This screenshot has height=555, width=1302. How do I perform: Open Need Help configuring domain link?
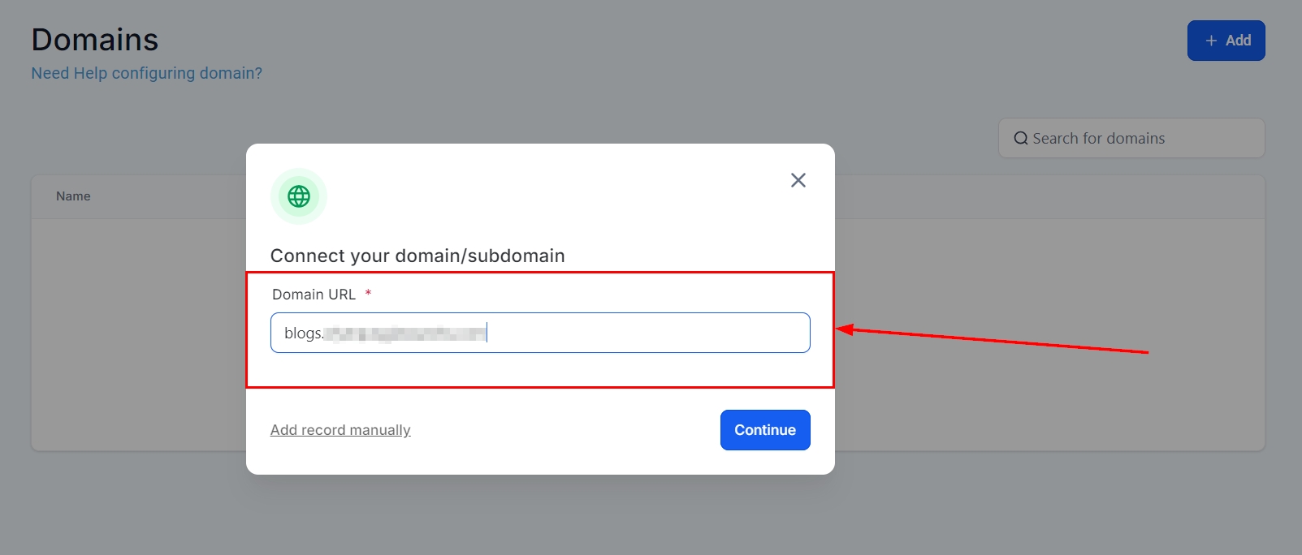click(146, 73)
